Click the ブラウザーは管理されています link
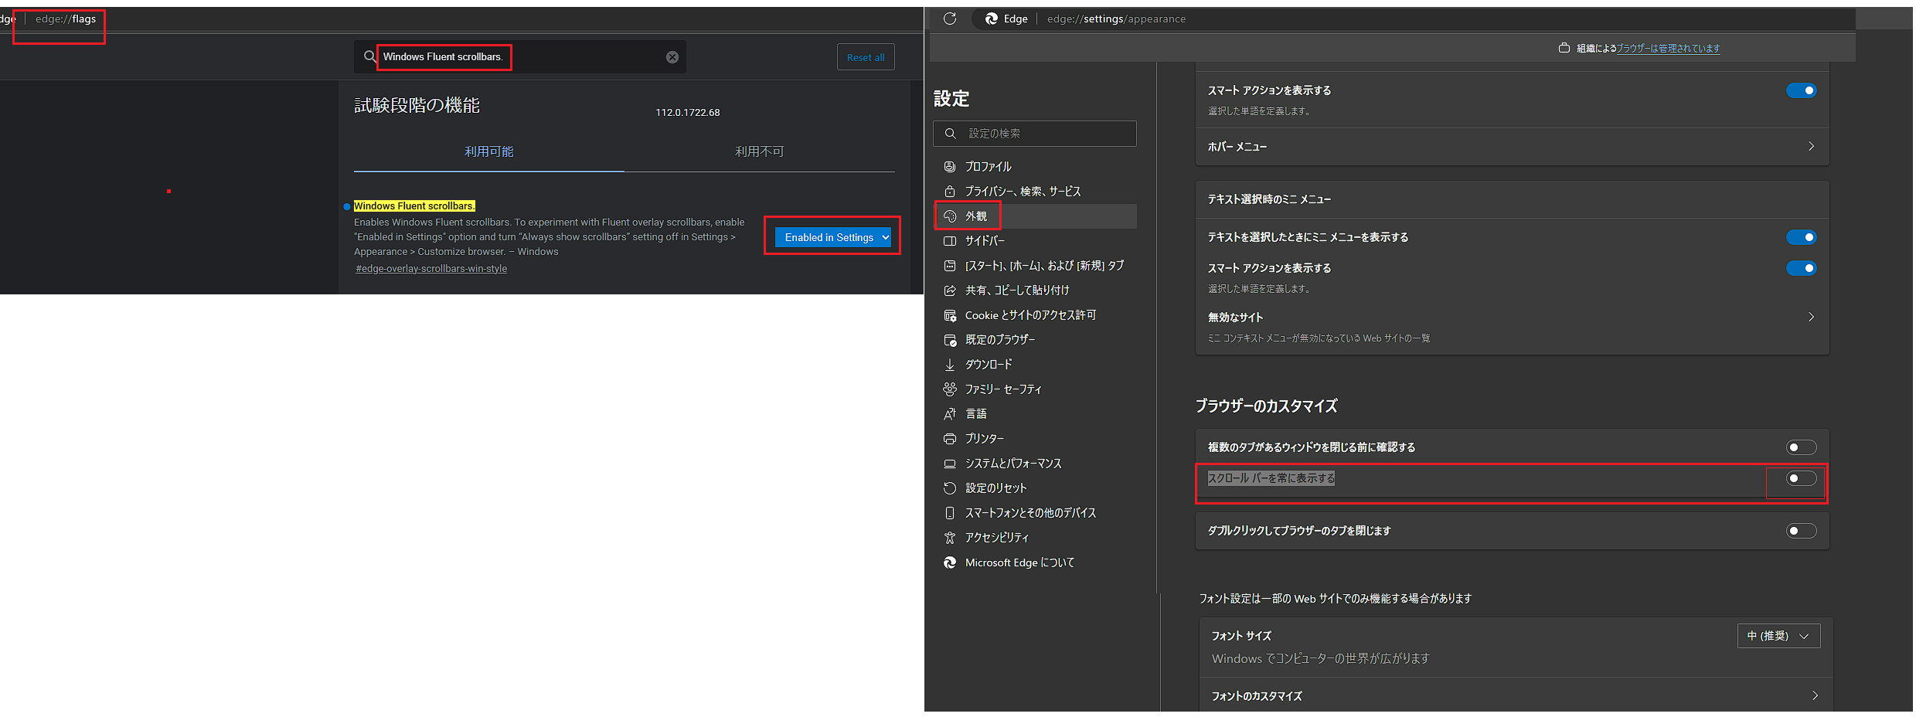 [1668, 48]
